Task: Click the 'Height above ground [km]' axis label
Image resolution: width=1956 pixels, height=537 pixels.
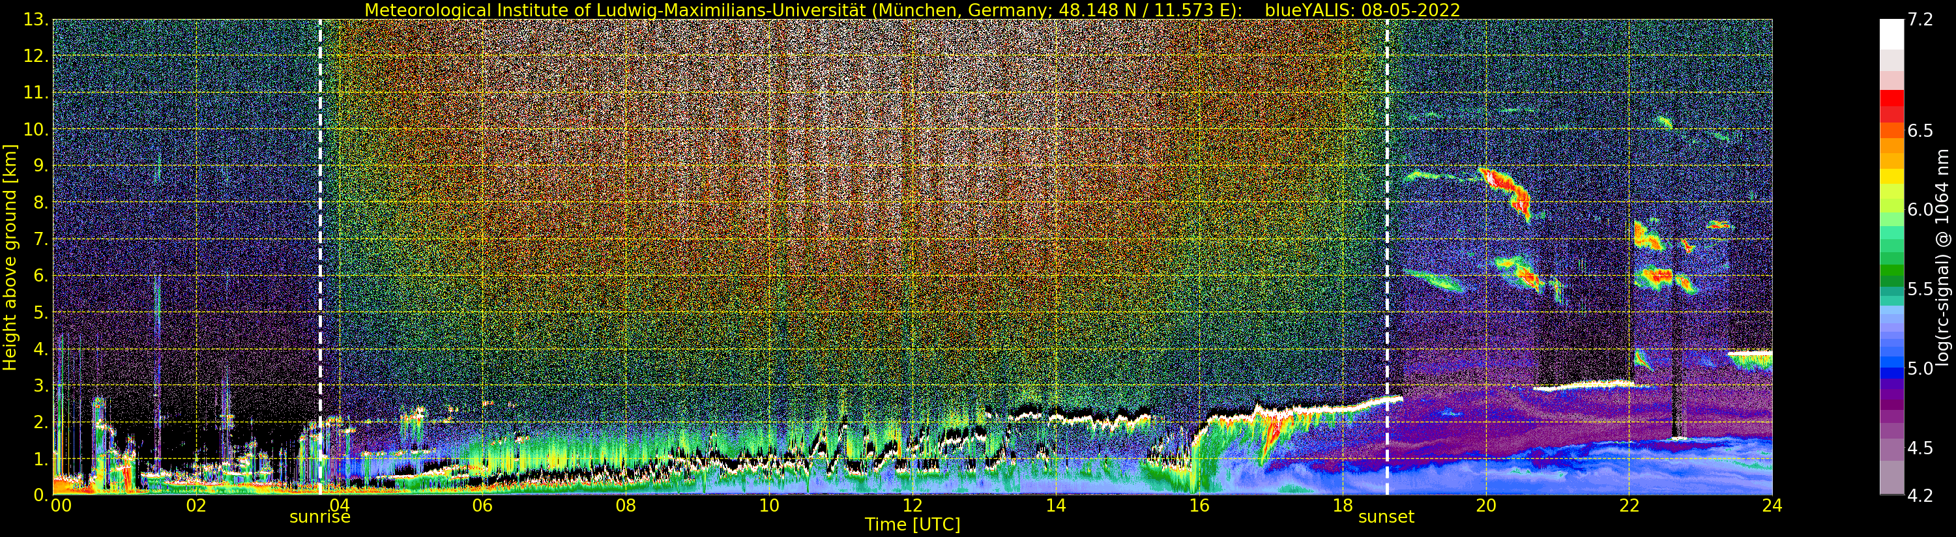Action: click(x=10, y=257)
